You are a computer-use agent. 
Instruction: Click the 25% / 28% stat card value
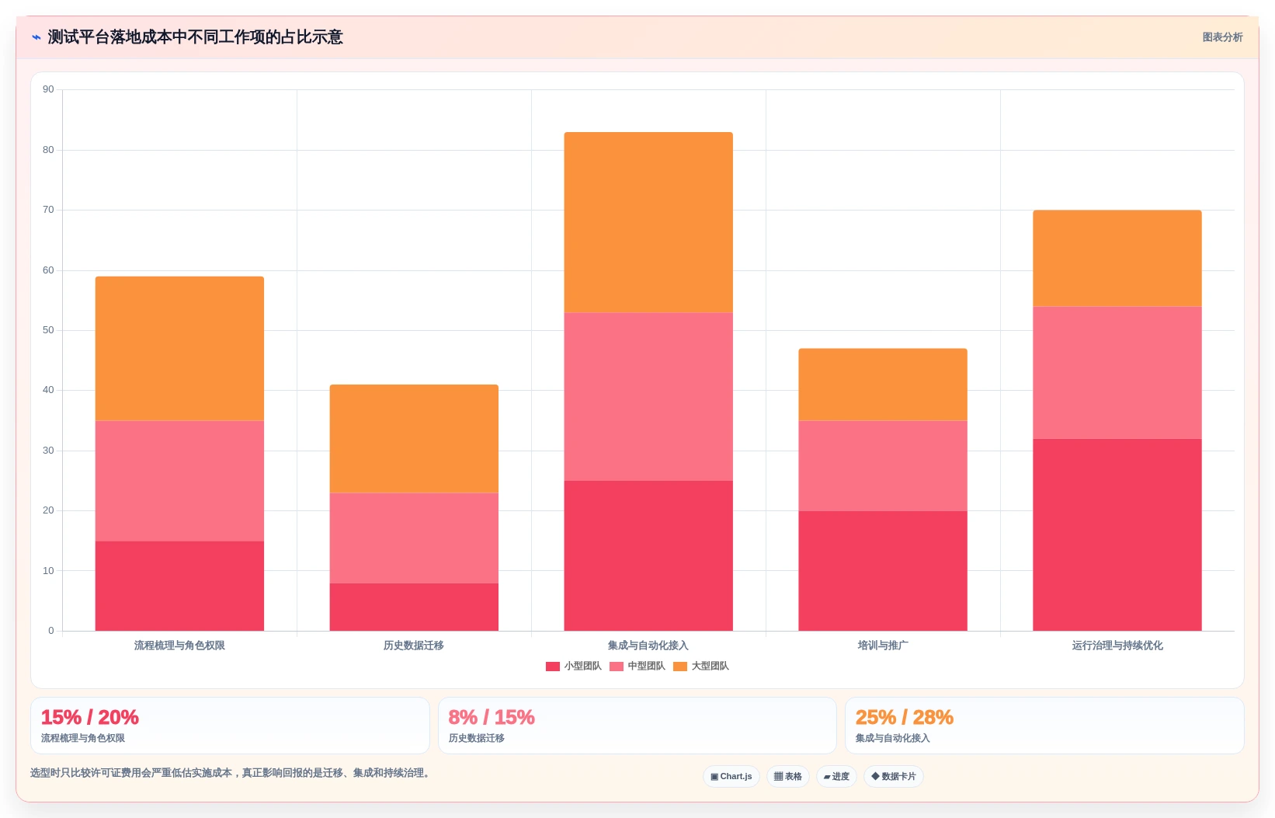[904, 717]
